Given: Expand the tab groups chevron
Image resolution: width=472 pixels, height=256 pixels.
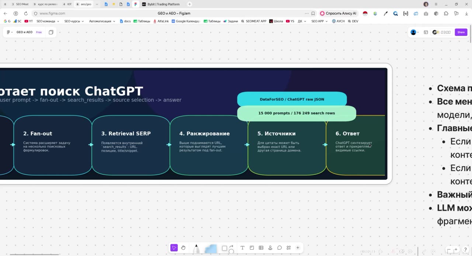Looking at the screenshot, I should tap(97, 4).
